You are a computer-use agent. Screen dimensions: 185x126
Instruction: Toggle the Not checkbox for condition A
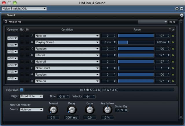[22, 36]
